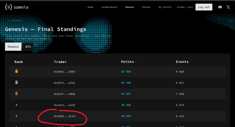The height and width of the screenshot is (127, 235).
Task: Select trader 0x2808...dc15 in table
Action: 64,116
